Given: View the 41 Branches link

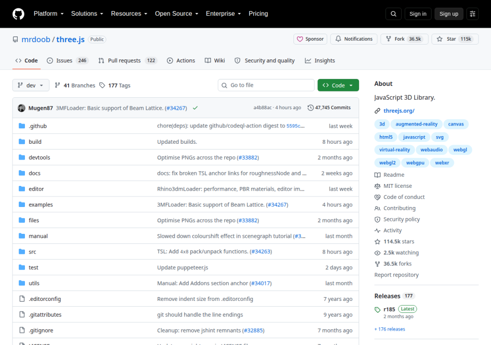Looking at the screenshot, I should point(75,85).
